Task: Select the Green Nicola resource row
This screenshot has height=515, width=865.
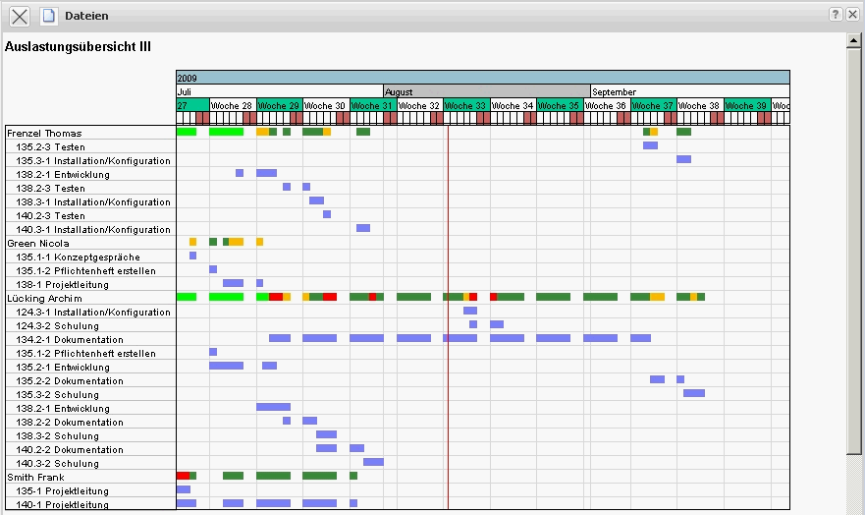Action: click(x=38, y=243)
